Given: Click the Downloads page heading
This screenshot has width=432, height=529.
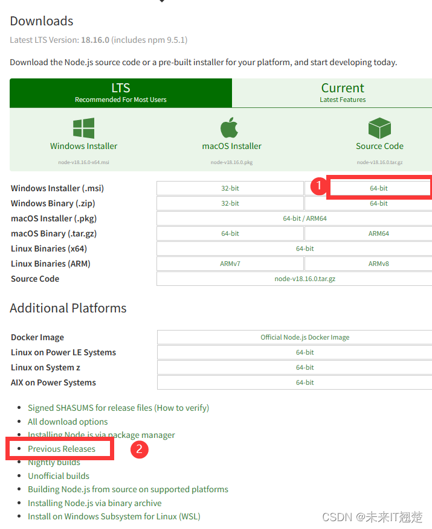Looking at the screenshot, I should point(42,21).
